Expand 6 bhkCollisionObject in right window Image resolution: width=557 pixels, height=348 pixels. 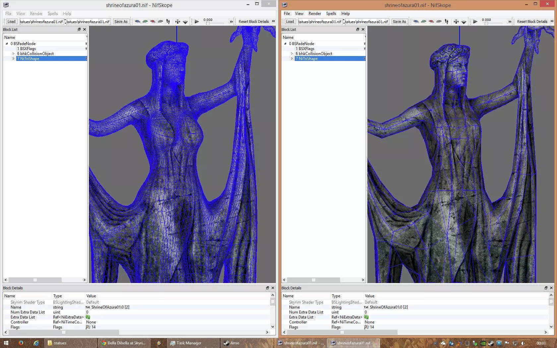[x=292, y=54]
